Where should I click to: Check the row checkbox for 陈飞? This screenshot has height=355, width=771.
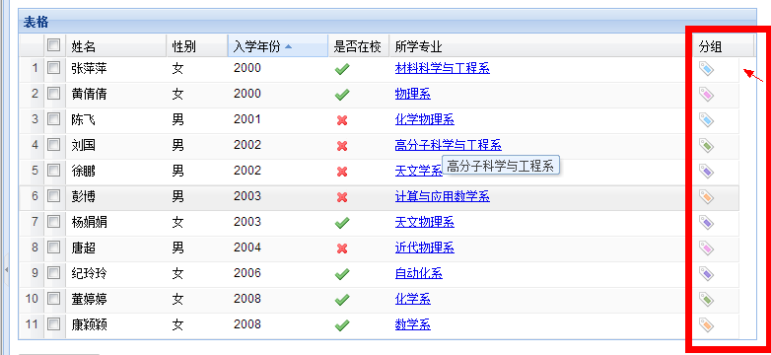(53, 119)
